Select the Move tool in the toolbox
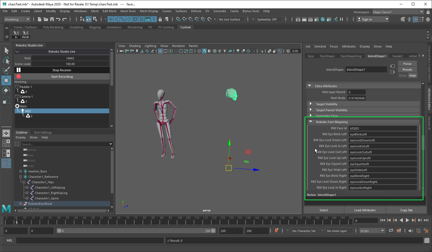 pos(6,80)
